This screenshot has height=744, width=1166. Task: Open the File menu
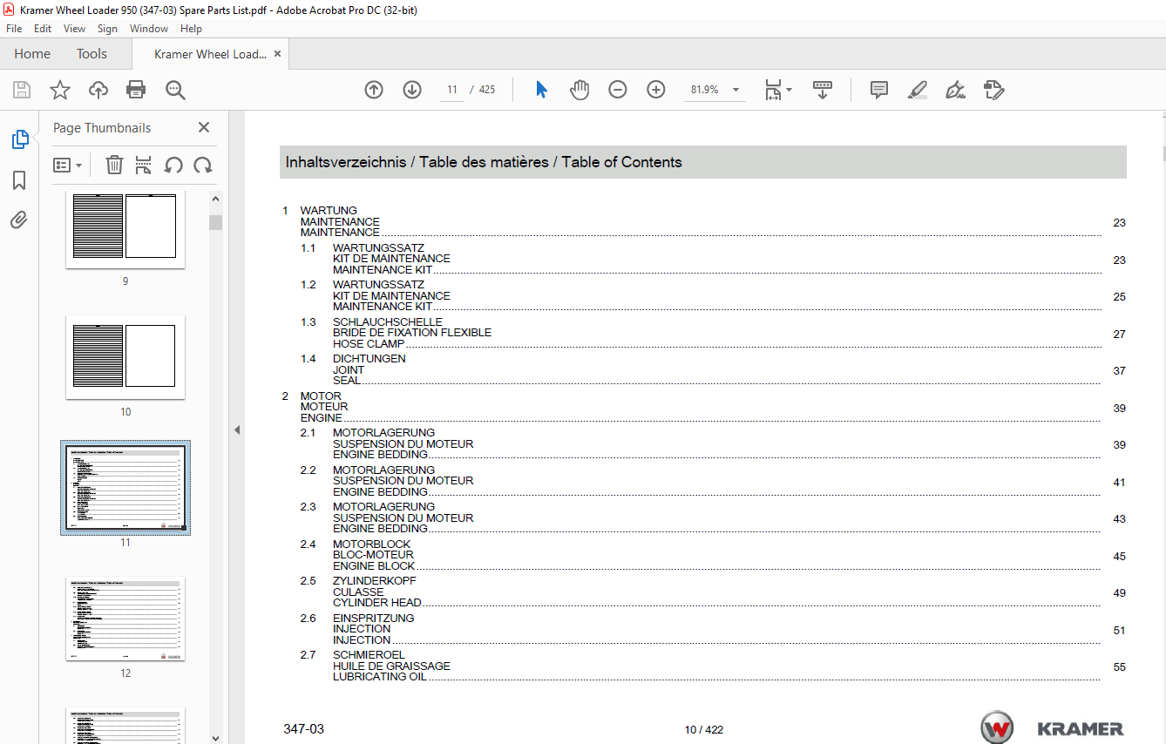[14, 29]
